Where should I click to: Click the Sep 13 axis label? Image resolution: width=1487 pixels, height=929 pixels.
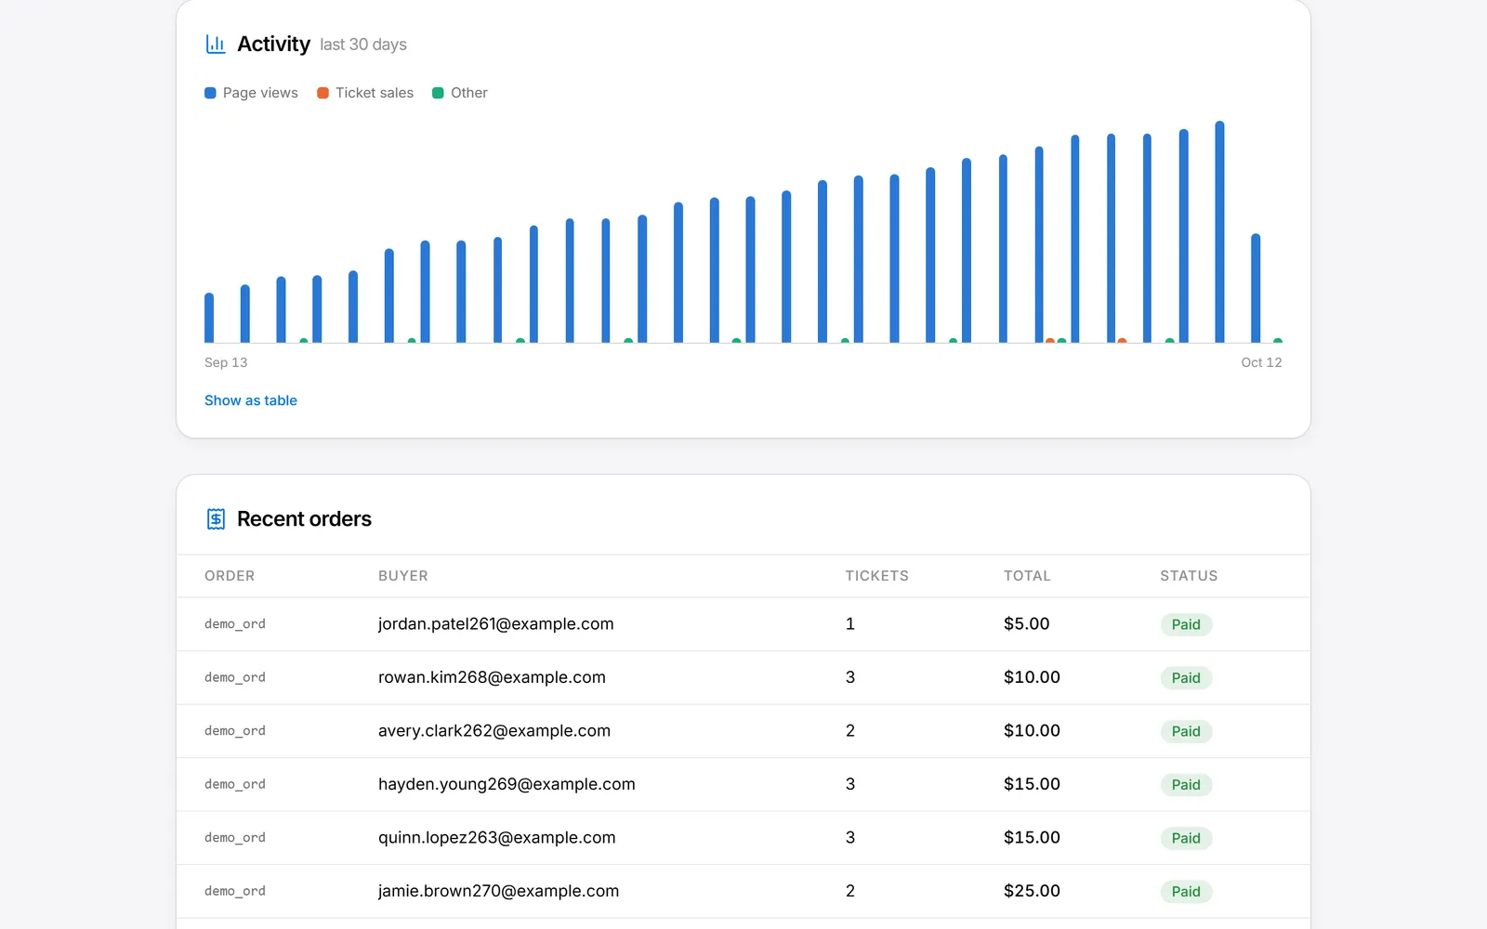coord(226,362)
